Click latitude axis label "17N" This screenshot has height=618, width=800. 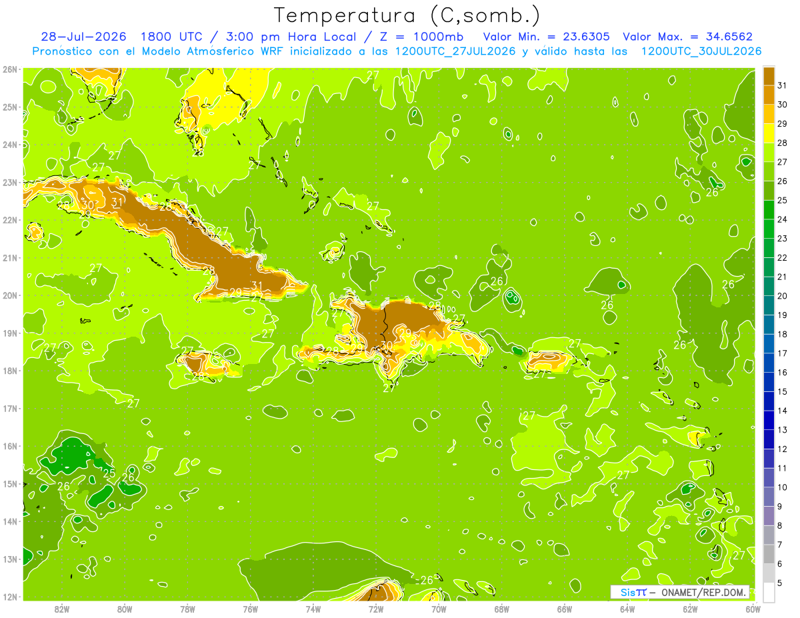pos(10,409)
